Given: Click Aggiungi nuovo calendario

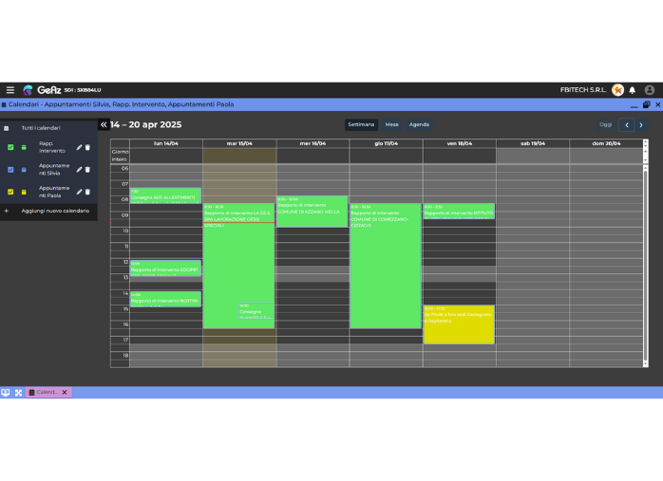Looking at the screenshot, I should (54, 211).
